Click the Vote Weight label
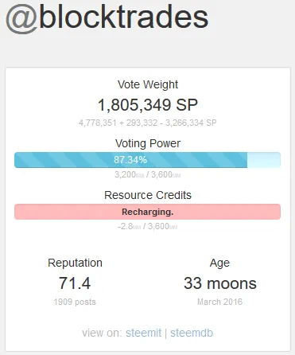Image resolution: width=295 pixels, height=355 pixels. [148, 84]
